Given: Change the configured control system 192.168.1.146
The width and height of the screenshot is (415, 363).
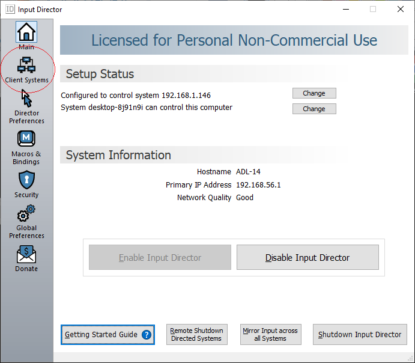Looking at the screenshot, I should coord(314,93).
